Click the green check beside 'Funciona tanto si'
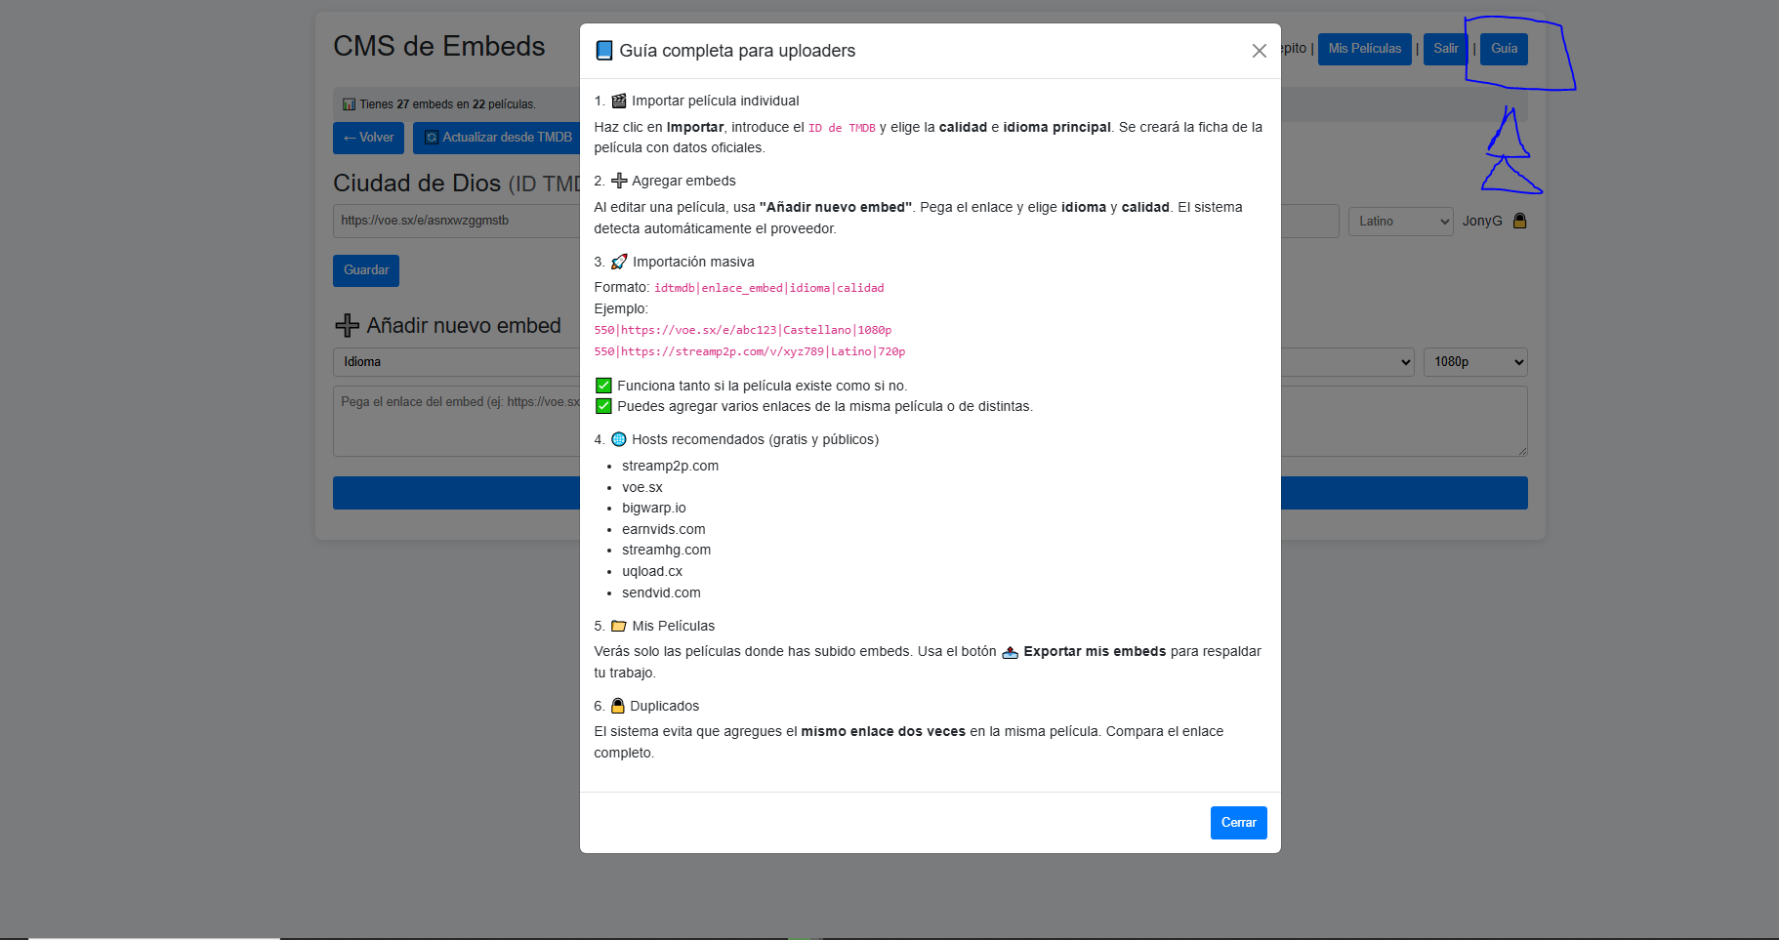 (603, 386)
